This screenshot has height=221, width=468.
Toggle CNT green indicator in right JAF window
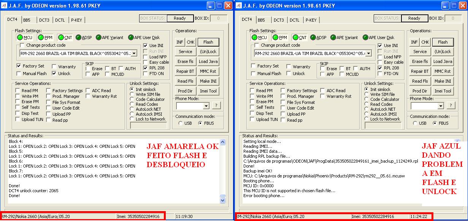(295, 38)
